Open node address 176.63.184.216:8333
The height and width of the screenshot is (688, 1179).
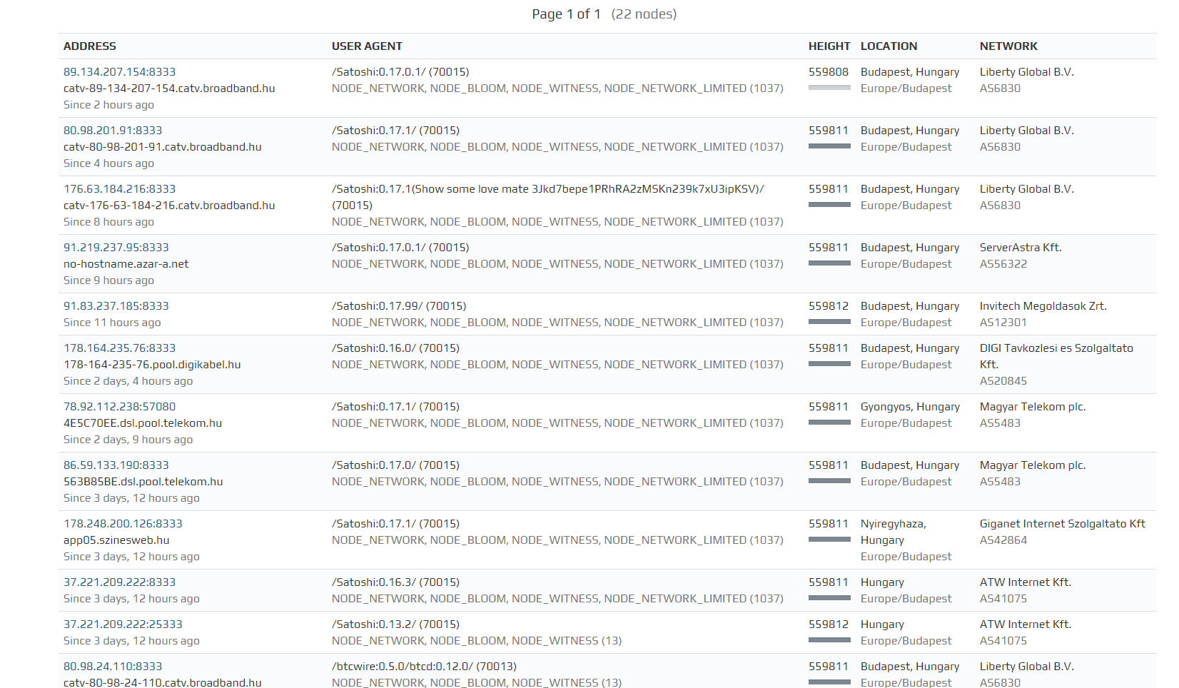pyautogui.click(x=119, y=189)
